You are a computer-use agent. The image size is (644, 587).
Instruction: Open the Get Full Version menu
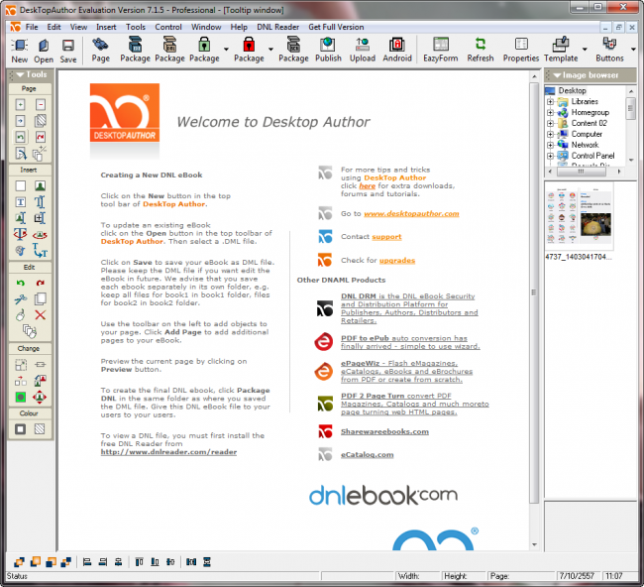tap(336, 27)
